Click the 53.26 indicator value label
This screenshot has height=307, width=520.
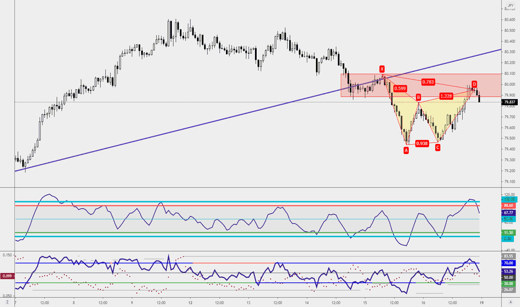[x=508, y=271]
